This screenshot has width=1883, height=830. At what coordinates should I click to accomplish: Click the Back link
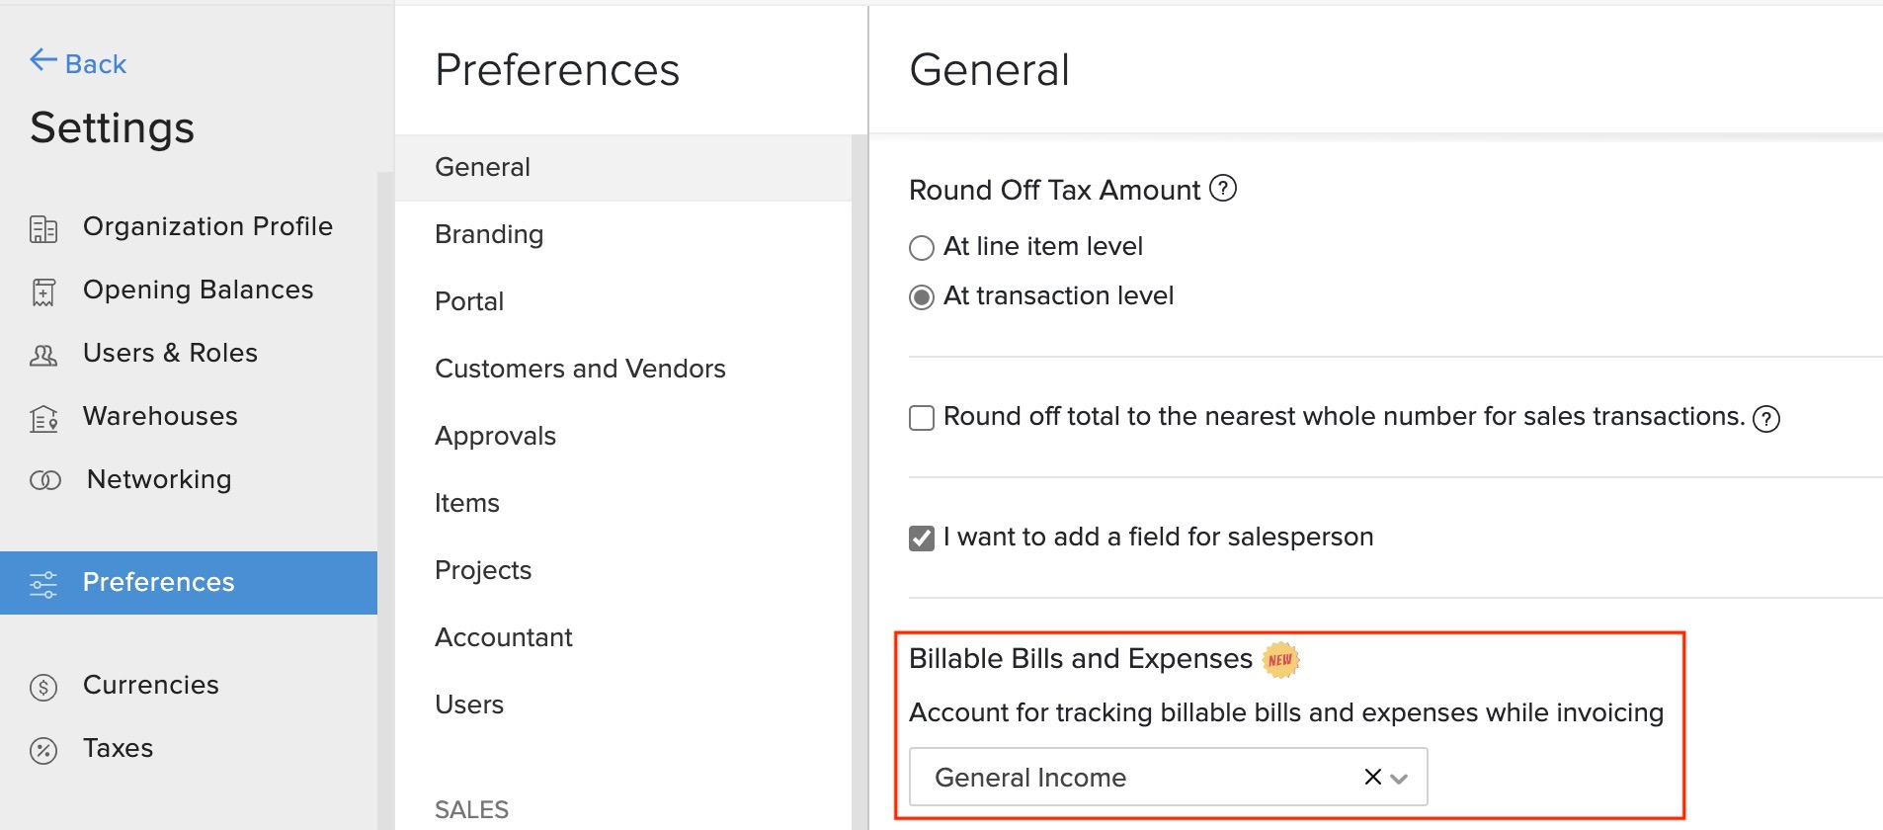coord(79,63)
